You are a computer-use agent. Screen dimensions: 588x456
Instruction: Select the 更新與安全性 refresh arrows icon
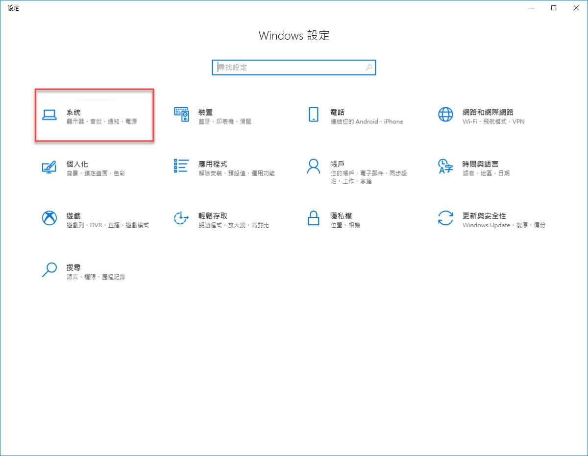click(x=445, y=218)
